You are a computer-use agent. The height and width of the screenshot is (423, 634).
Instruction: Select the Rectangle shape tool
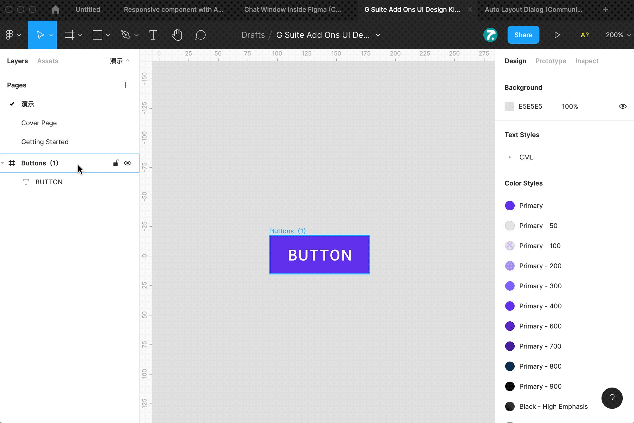[x=97, y=35]
